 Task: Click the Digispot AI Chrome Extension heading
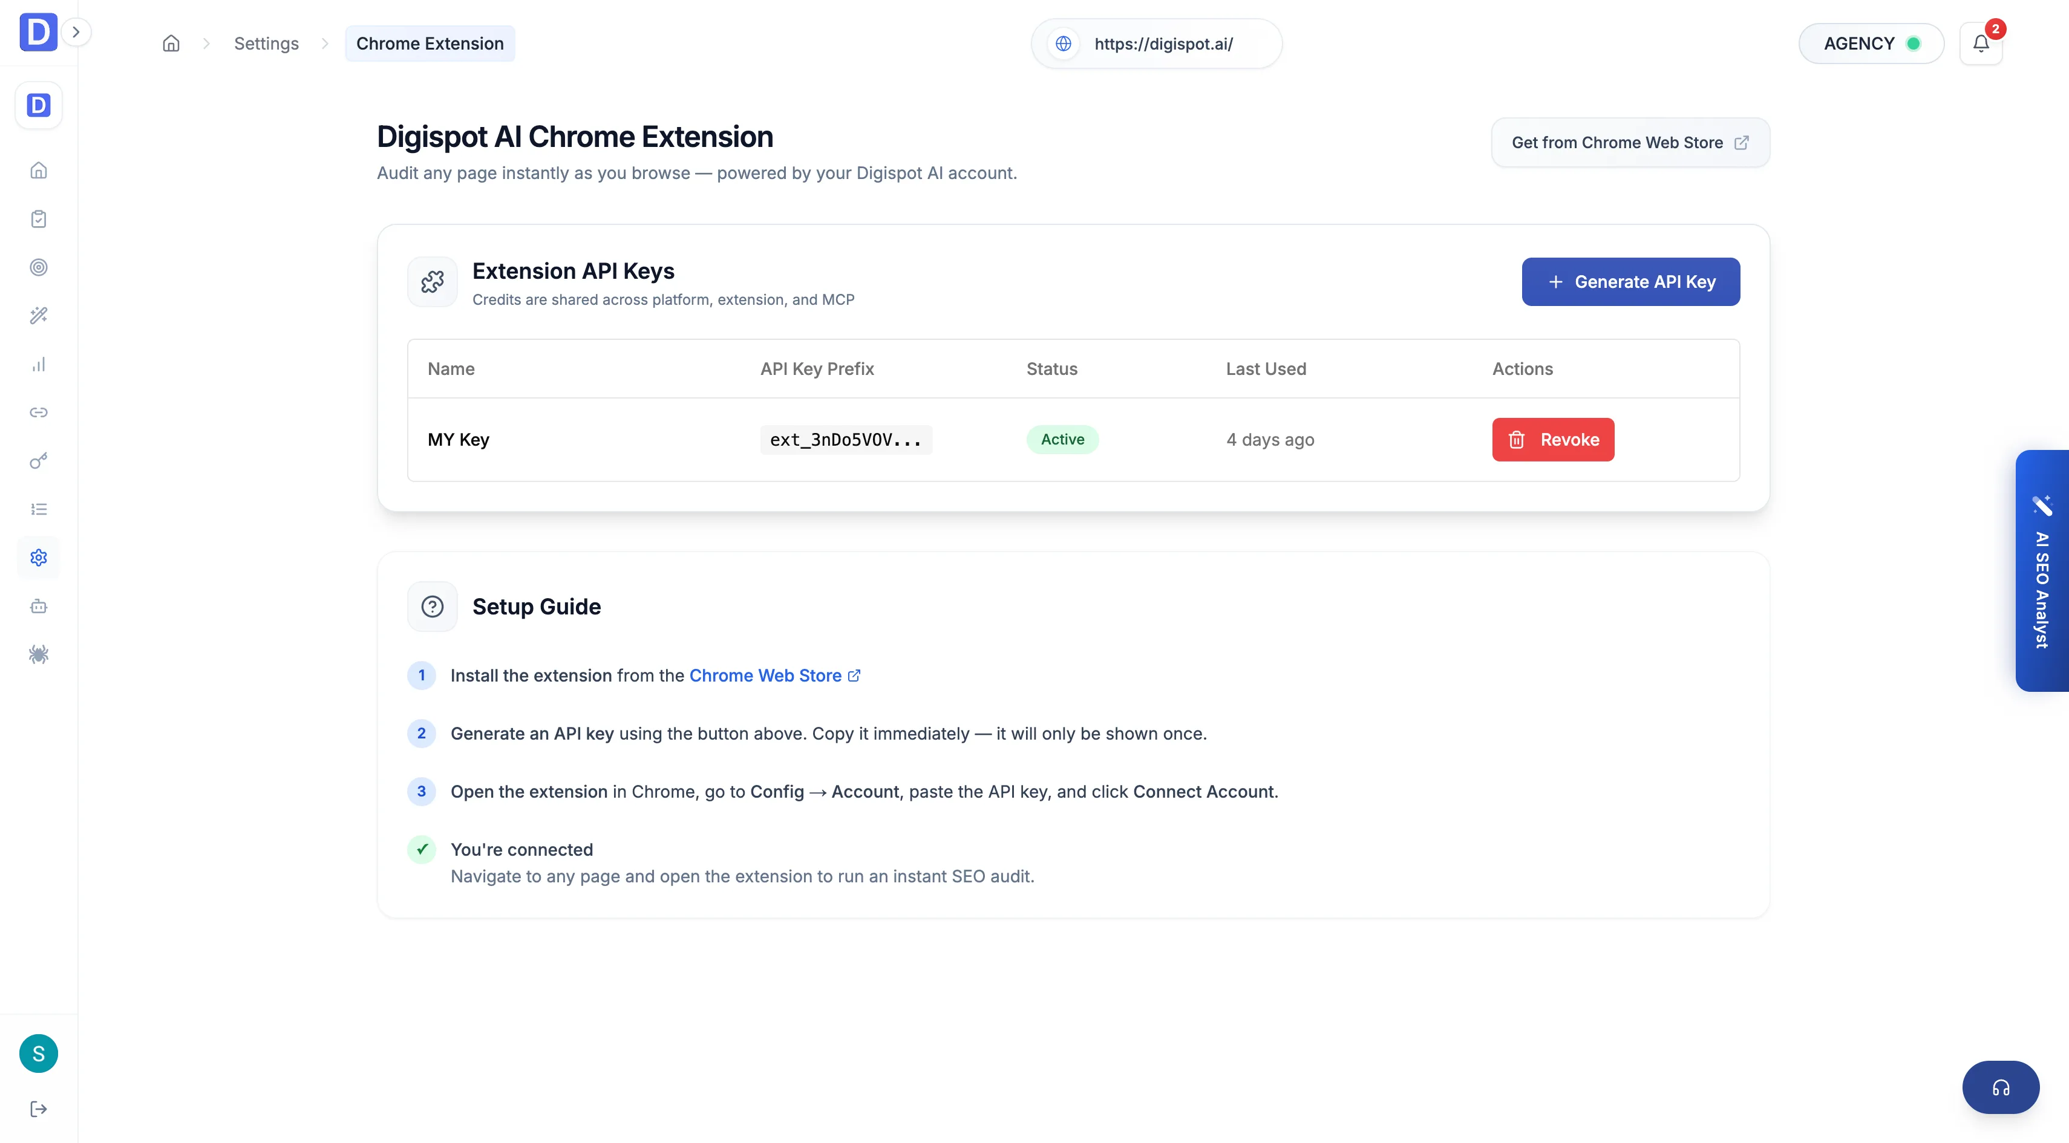[575, 137]
